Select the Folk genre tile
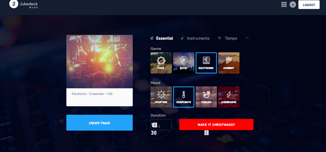This screenshot has height=152, width=326. tap(161, 63)
